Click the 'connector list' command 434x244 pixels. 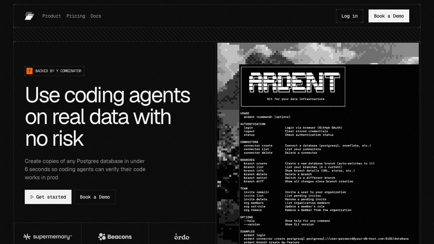click(x=256, y=149)
